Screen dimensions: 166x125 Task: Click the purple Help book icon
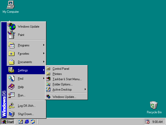pos(11,87)
